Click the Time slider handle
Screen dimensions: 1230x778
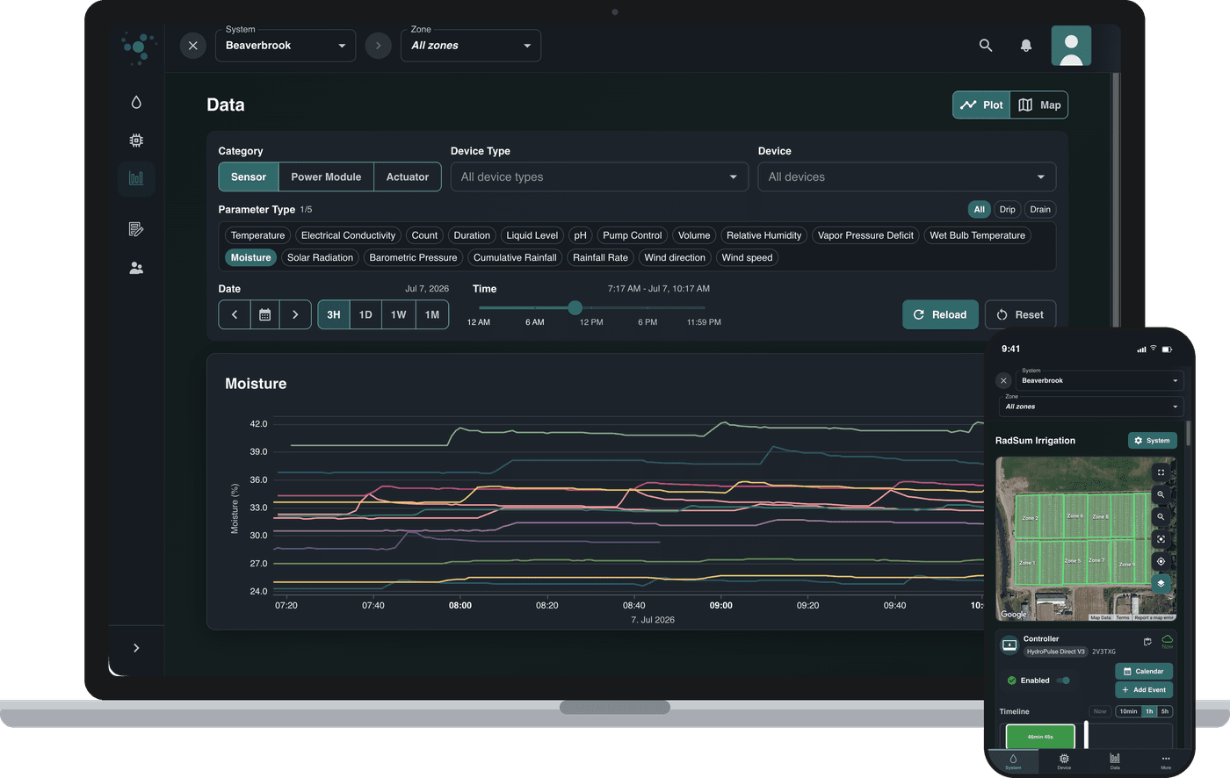tap(575, 308)
